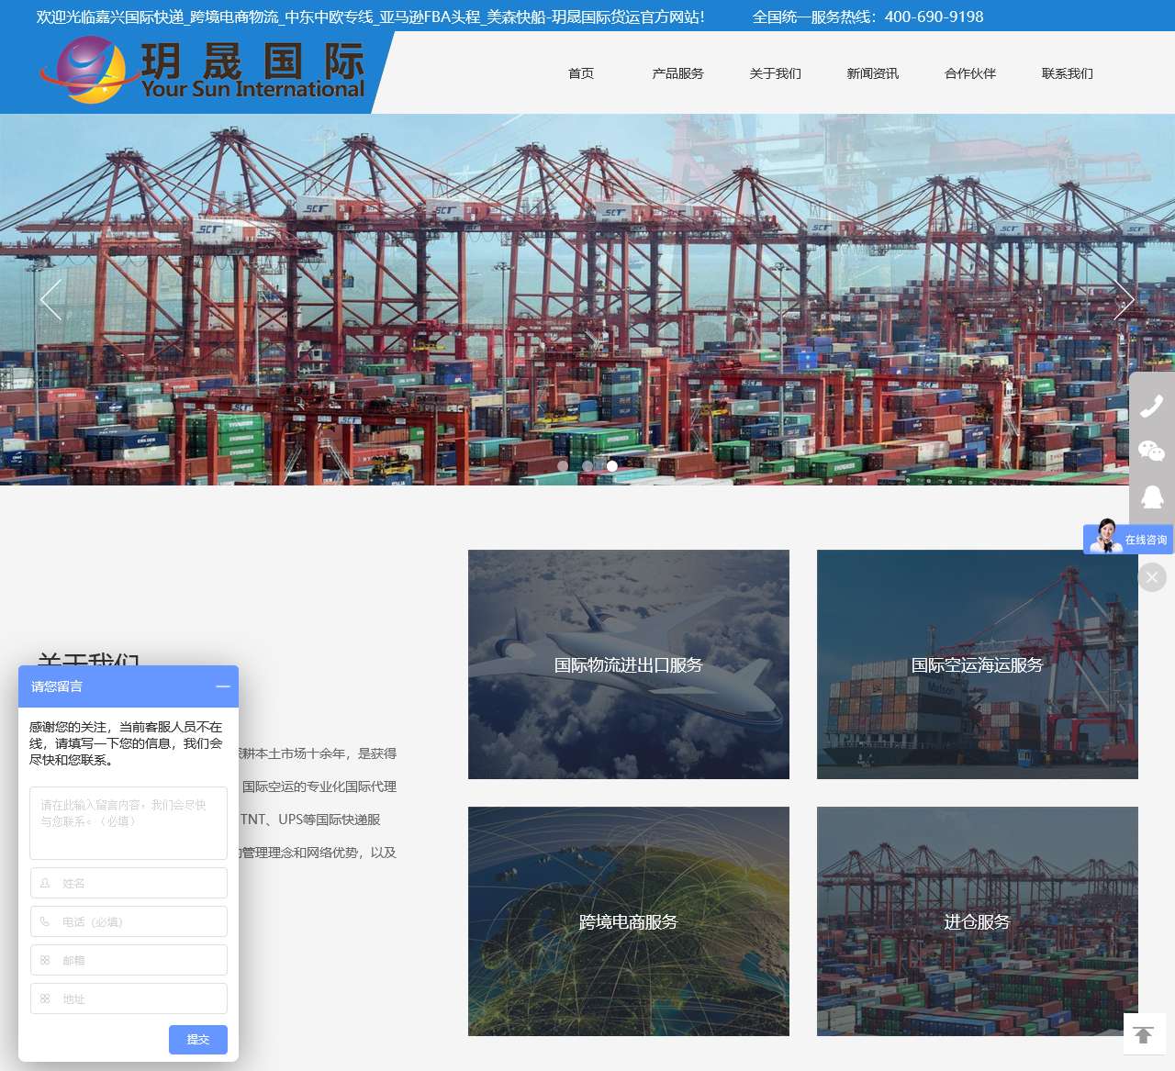The width and height of the screenshot is (1175, 1071).
Task: Click the back-to-top arrow icon
Action: click(x=1144, y=1034)
